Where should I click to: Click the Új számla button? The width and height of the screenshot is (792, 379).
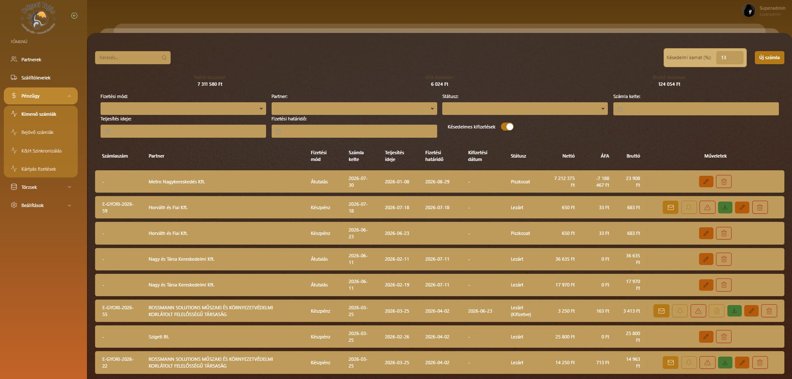pos(769,58)
